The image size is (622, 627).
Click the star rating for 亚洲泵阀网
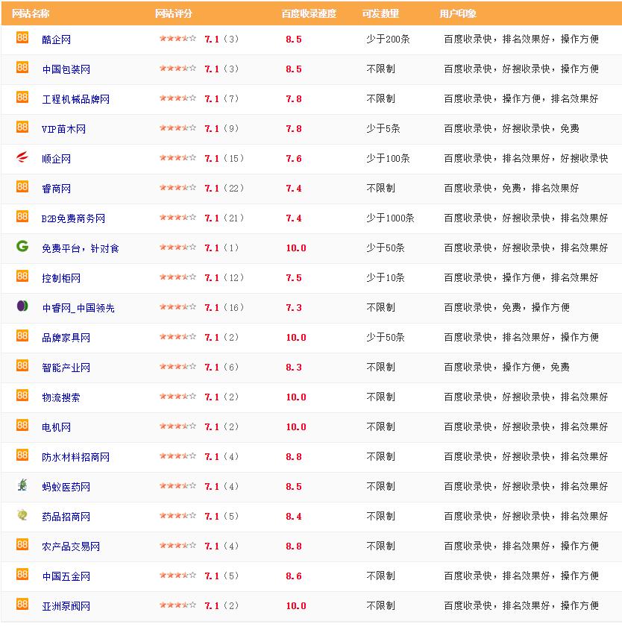pos(178,605)
